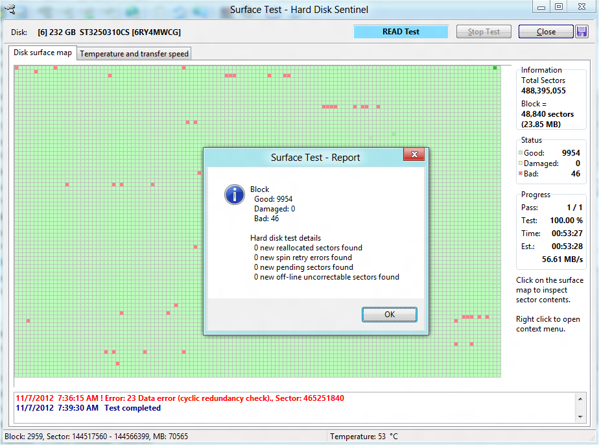599x445 pixels.
Task: Click the '48,840 sectors' block size text
Action: tap(547, 114)
